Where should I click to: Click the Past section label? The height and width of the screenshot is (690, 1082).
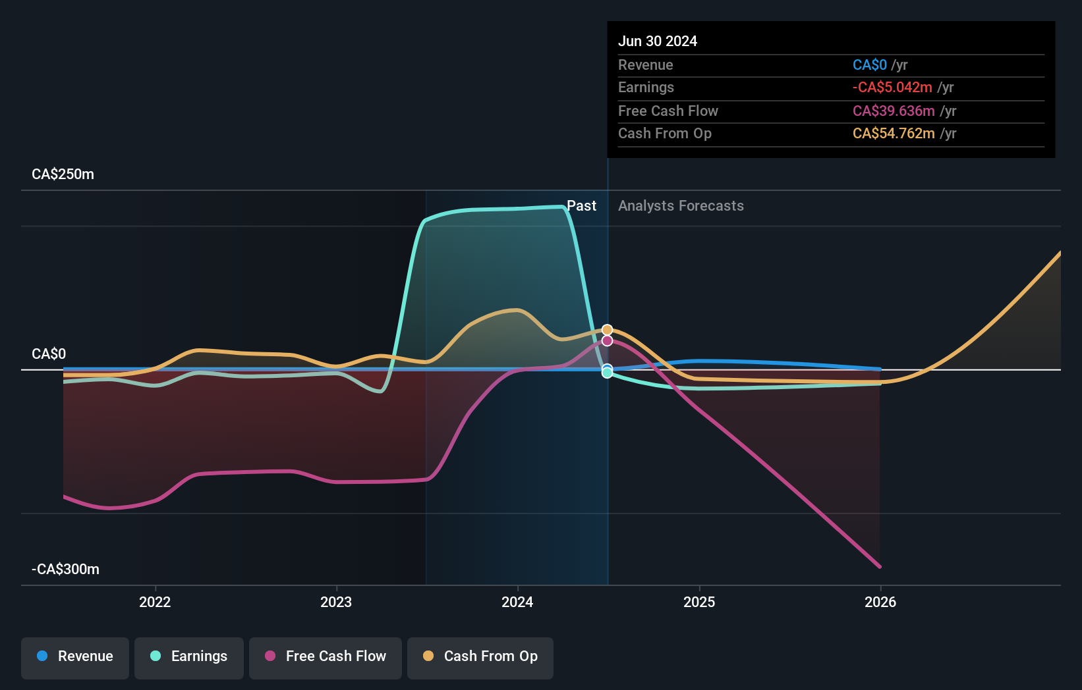pyautogui.click(x=581, y=206)
